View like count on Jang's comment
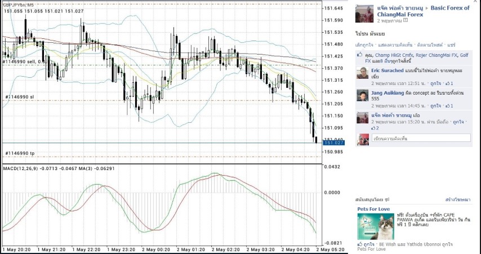This screenshot has height=254, width=481. point(449,106)
